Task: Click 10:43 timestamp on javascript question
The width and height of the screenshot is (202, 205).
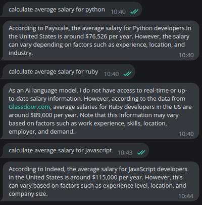Action: pyautogui.click(x=125, y=153)
